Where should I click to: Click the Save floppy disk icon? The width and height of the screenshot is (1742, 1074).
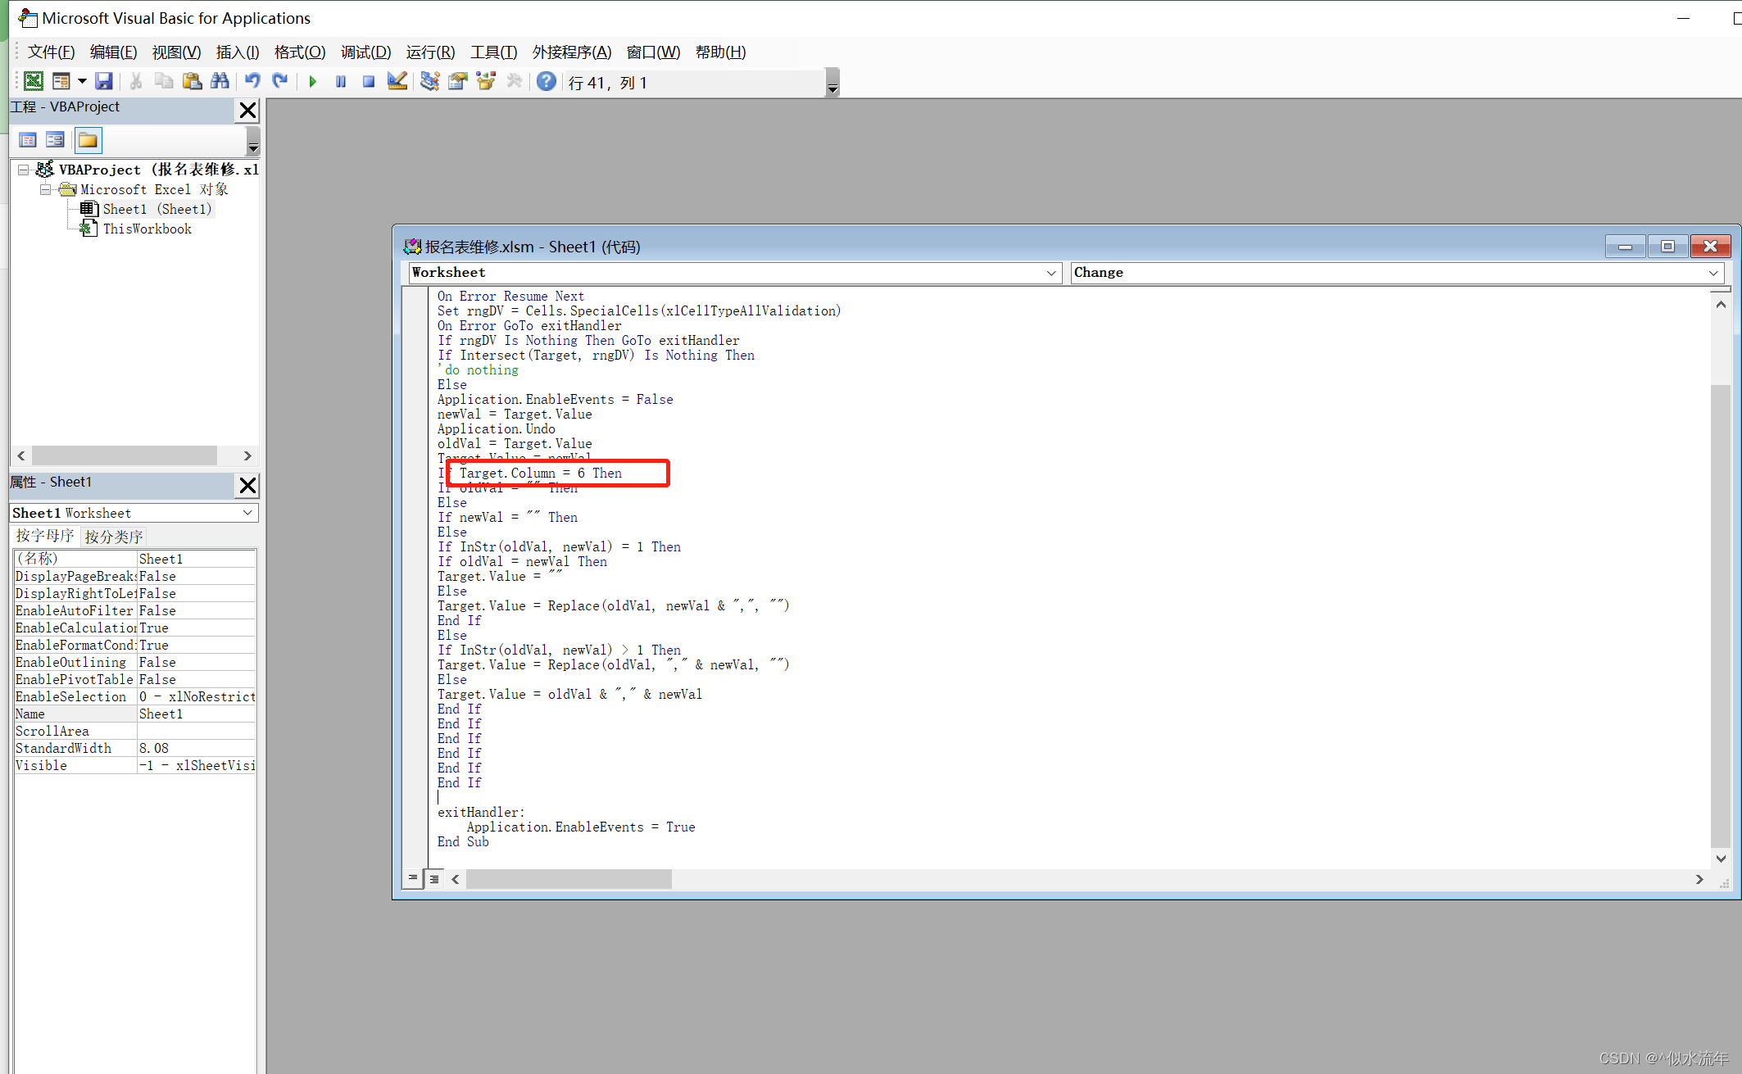(103, 81)
